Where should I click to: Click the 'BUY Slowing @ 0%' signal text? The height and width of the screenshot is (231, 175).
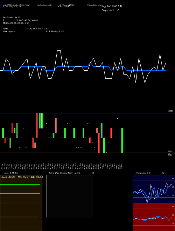click(55, 31)
